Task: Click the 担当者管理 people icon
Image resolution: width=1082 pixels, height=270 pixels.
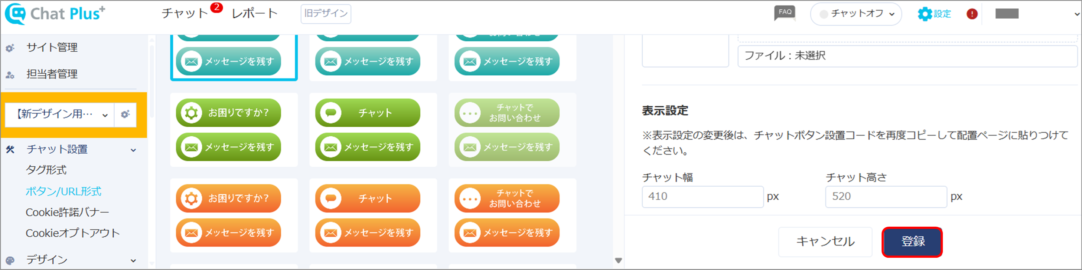Action: pos(10,74)
